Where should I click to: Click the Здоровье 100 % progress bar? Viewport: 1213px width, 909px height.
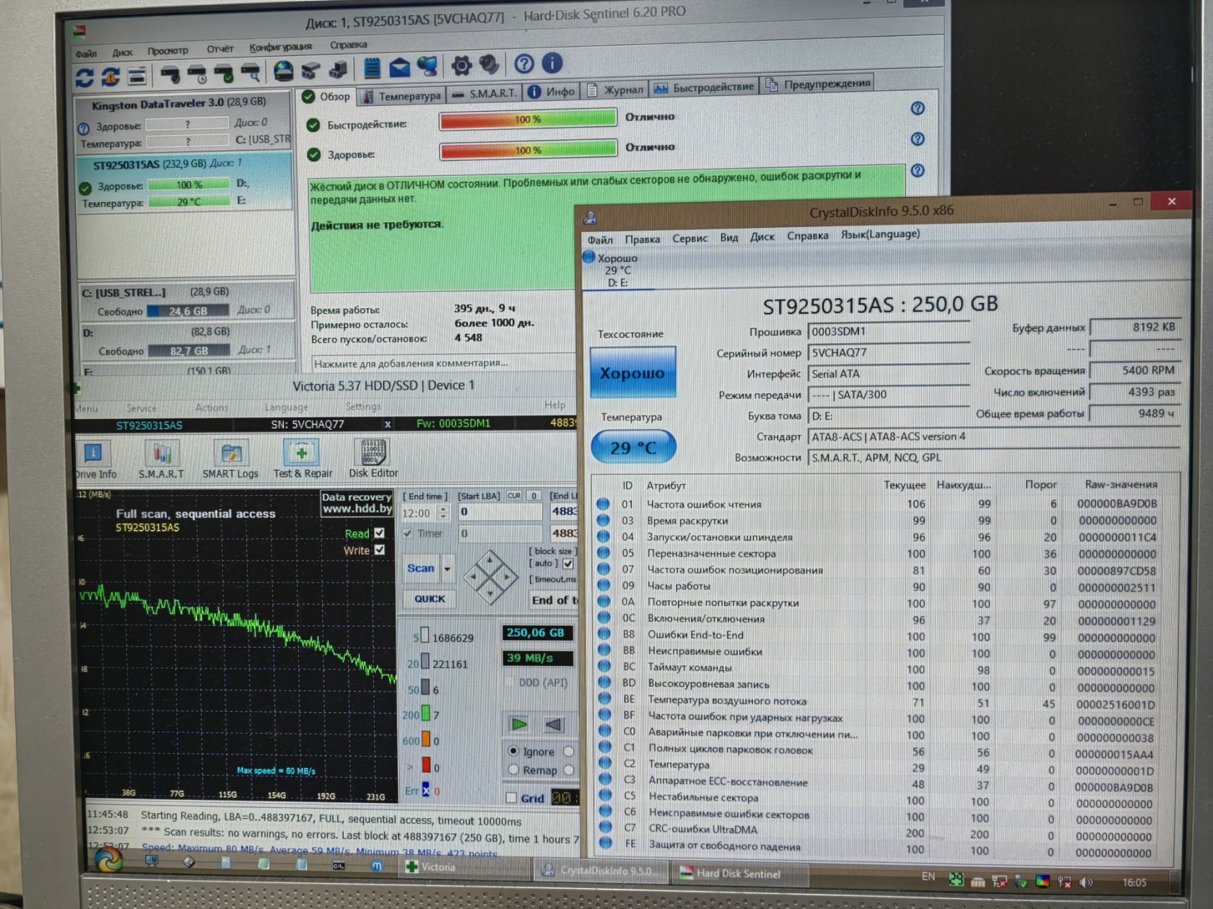pyautogui.click(x=528, y=150)
